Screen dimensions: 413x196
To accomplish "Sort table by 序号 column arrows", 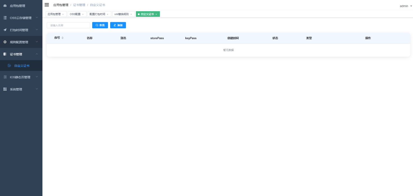I will pyautogui.click(x=63, y=38).
